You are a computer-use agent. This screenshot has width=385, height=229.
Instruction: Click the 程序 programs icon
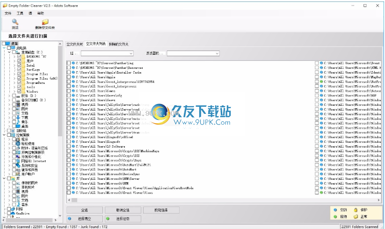coord(18,139)
